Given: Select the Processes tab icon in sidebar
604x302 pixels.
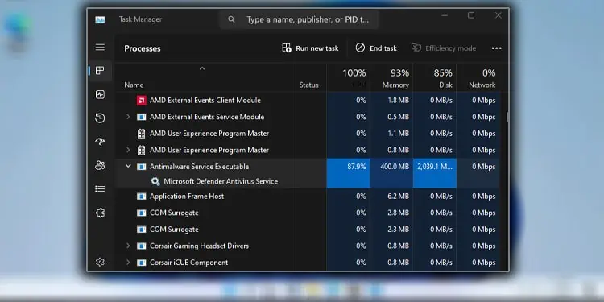Looking at the screenshot, I should tap(100, 71).
